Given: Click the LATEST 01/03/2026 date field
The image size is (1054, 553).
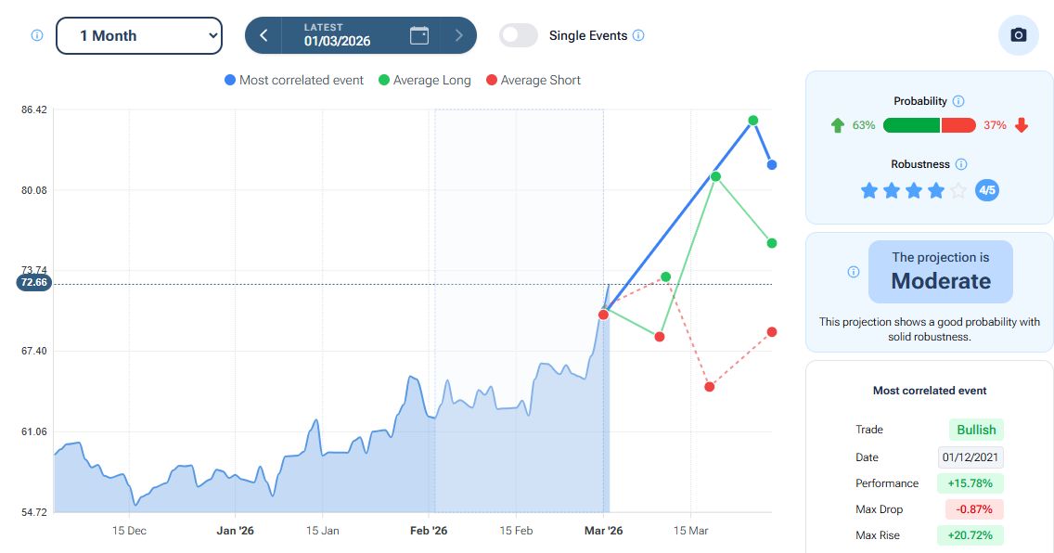Looking at the screenshot, I should click(337, 35).
